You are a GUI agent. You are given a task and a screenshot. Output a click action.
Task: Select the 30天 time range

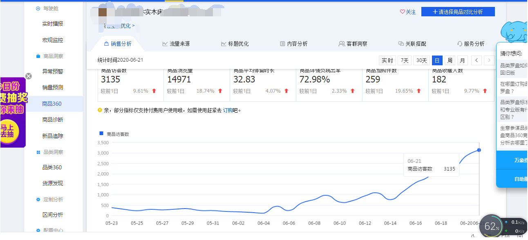pyautogui.click(x=421, y=60)
